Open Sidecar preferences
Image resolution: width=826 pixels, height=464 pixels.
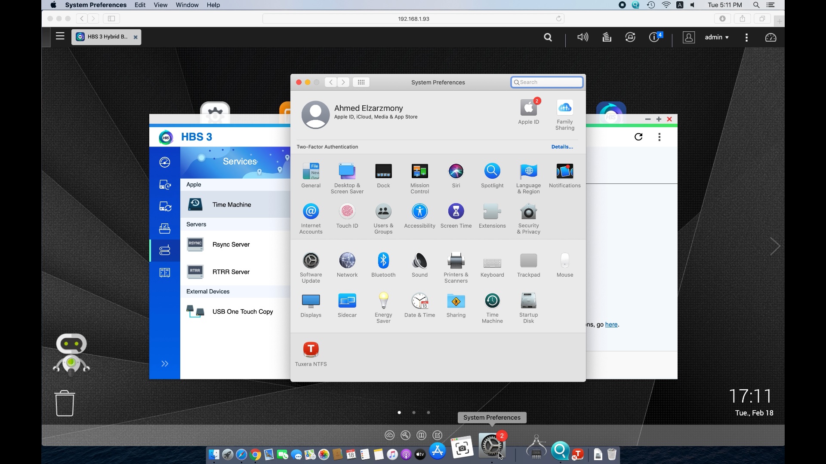coord(347,305)
